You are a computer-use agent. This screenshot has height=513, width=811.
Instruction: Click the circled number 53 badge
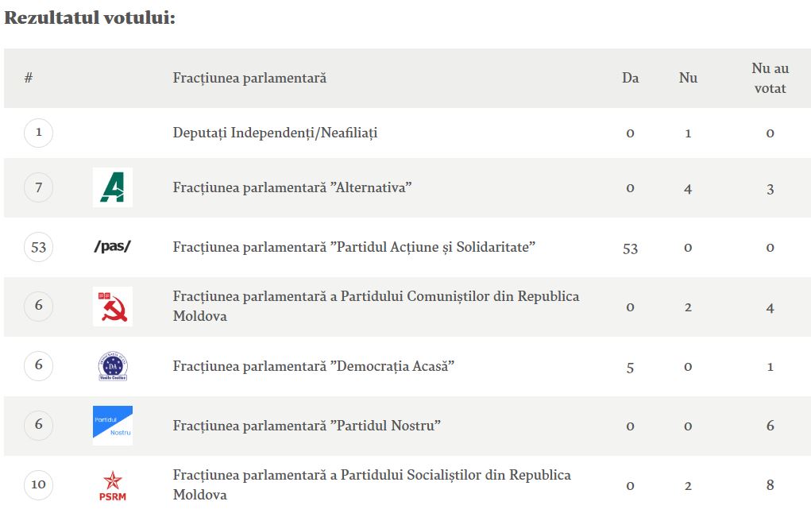38,247
